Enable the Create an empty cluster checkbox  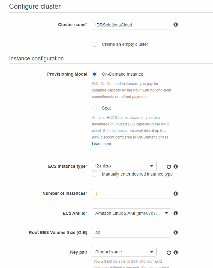tap(95, 44)
